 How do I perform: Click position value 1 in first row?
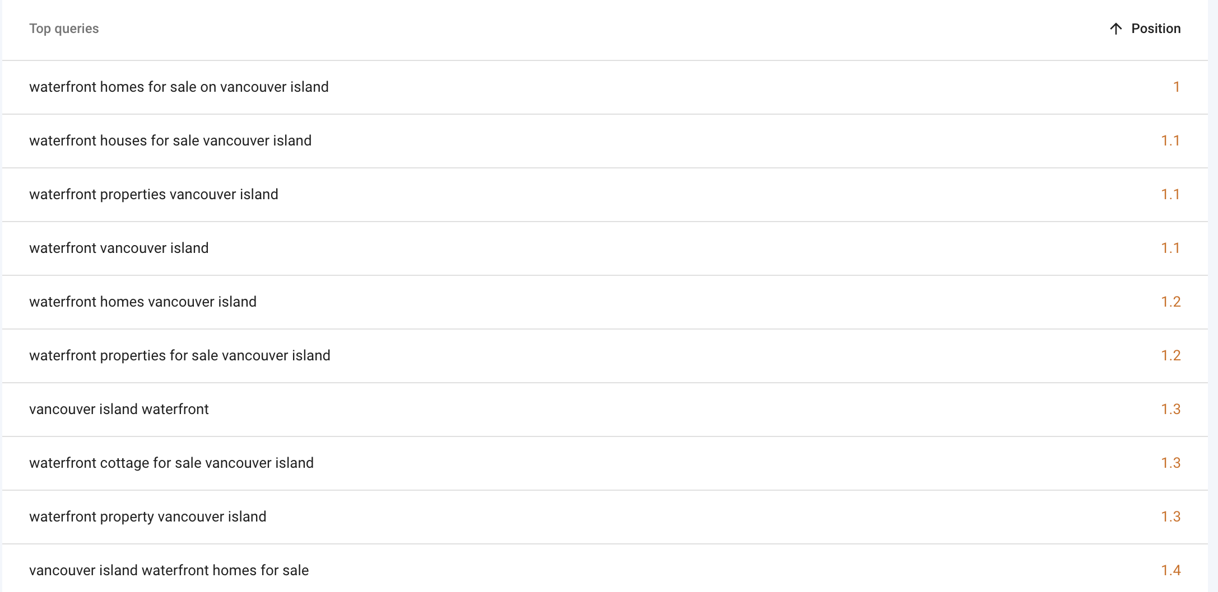[1177, 87]
